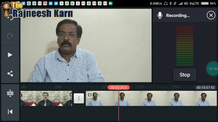This screenshot has width=218, height=122.
Task: Tap the headphones status icon
Action: (166, 3)
